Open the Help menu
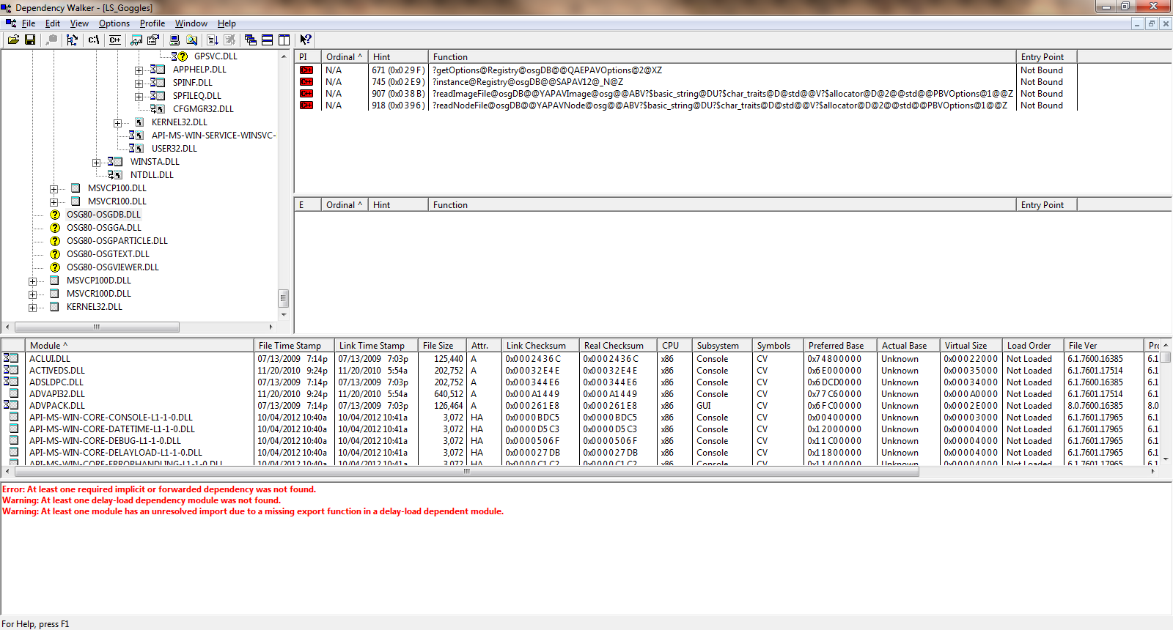The image size is (1173, 630). coord(227,23)
